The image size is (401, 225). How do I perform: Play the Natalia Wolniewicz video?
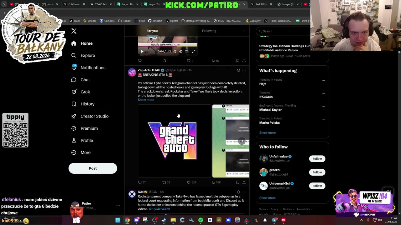pos(142,52)
